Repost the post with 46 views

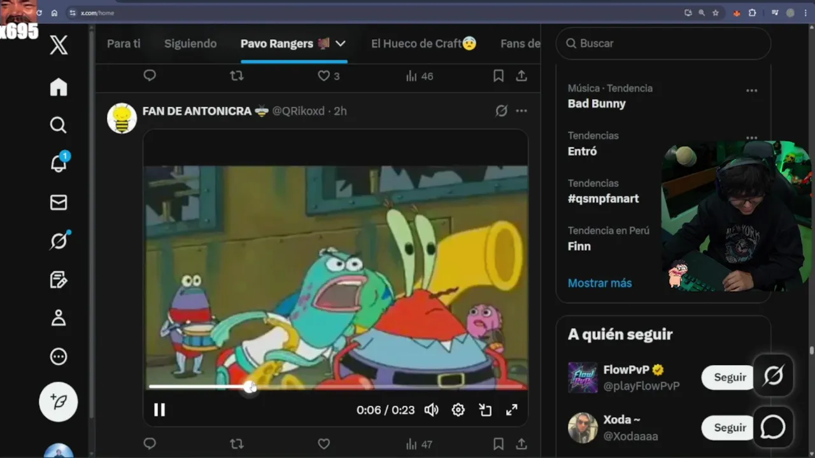(236, 76)
